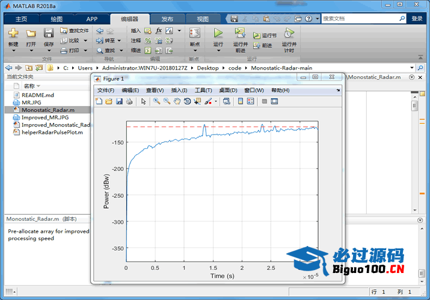Click the green Run (运行) arrow
This screenshot has height=300, width=430.
click(218, 33)
